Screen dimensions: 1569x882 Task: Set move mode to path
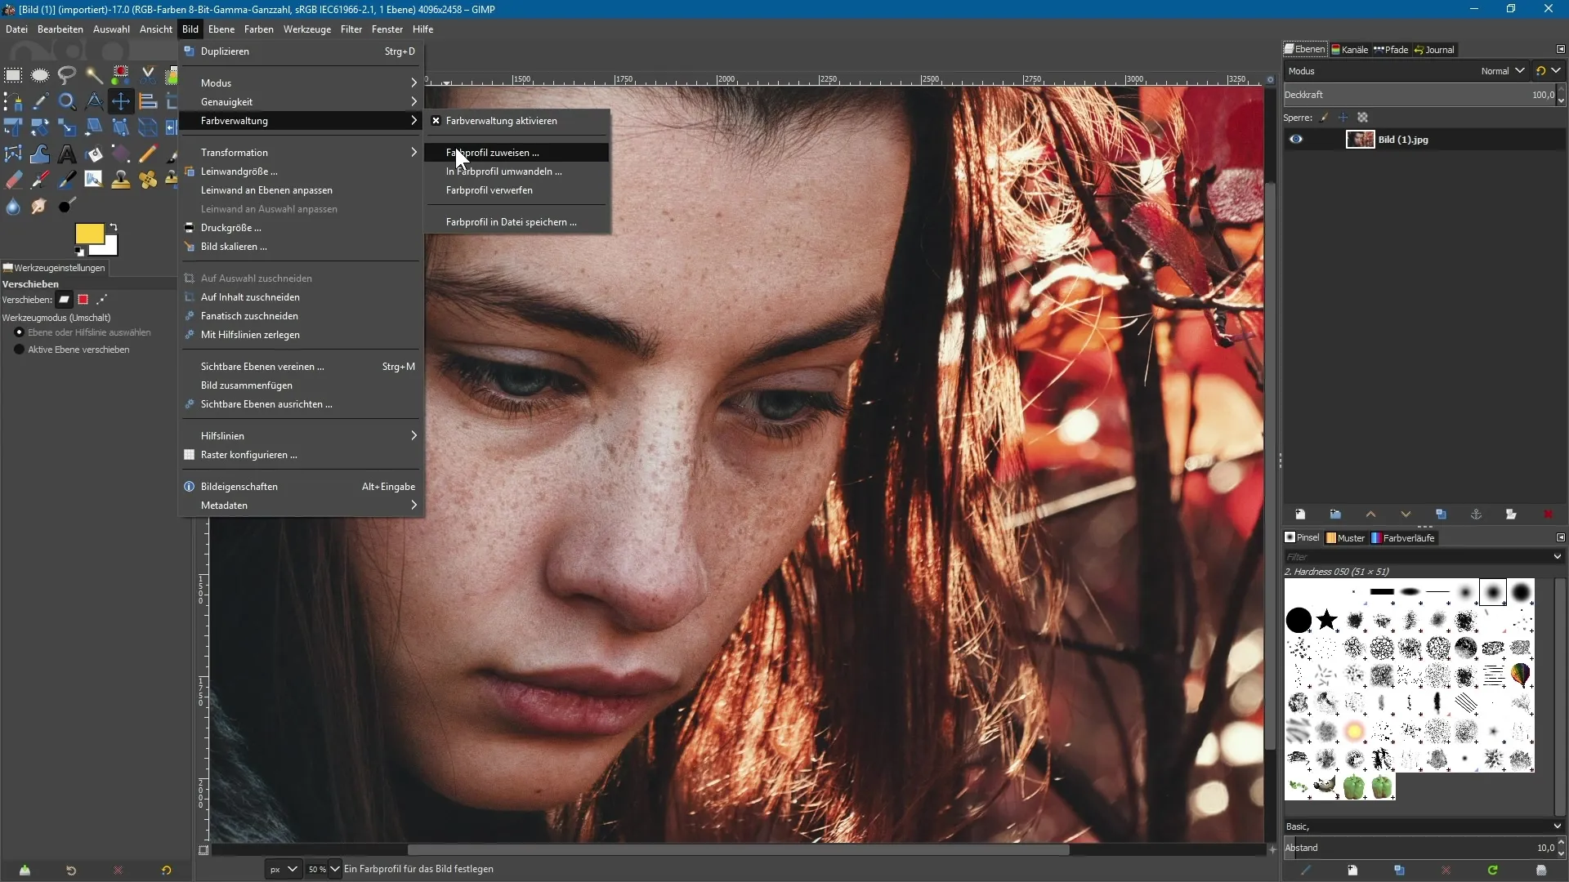click(x=101, y=300)
